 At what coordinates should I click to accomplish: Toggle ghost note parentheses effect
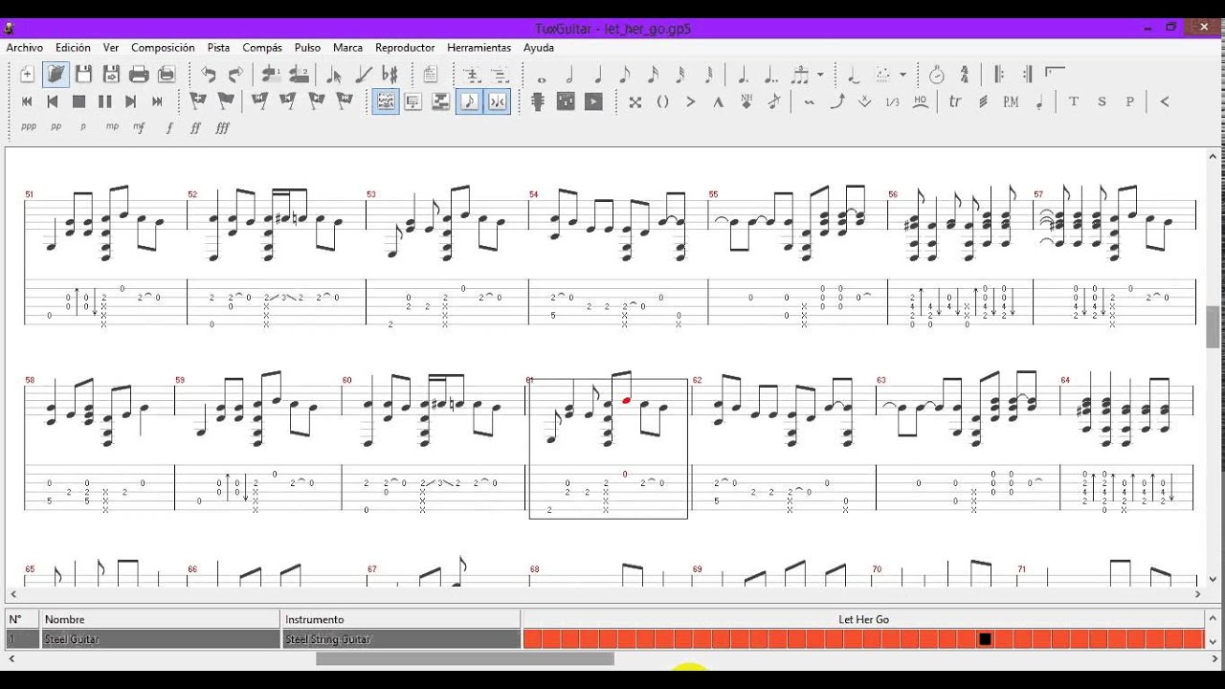[x=662, y=101]
